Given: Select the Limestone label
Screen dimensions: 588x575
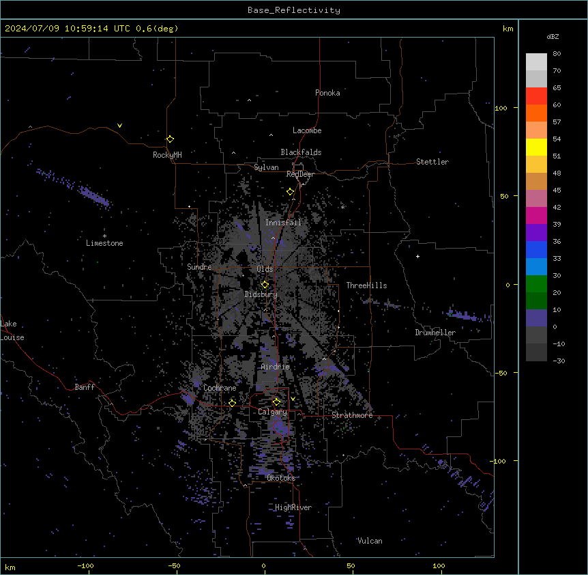Looking at the screenshot, I should (x=104, y=243).
